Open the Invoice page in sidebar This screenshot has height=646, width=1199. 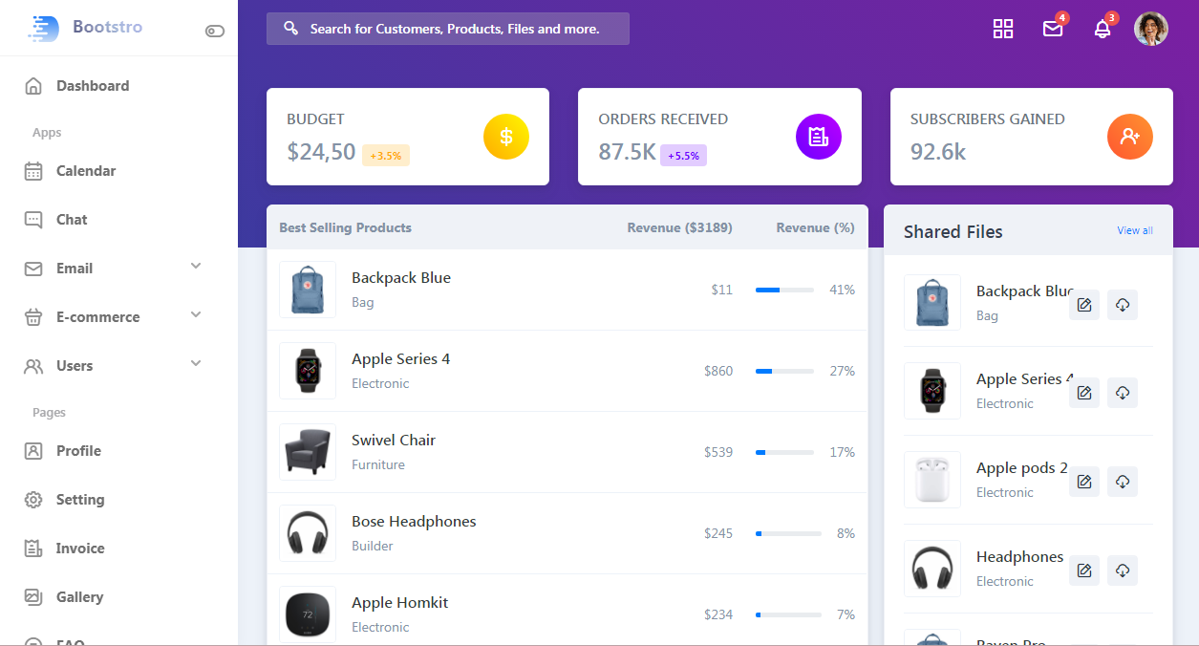pyautogui.click(x=79, y=549)
